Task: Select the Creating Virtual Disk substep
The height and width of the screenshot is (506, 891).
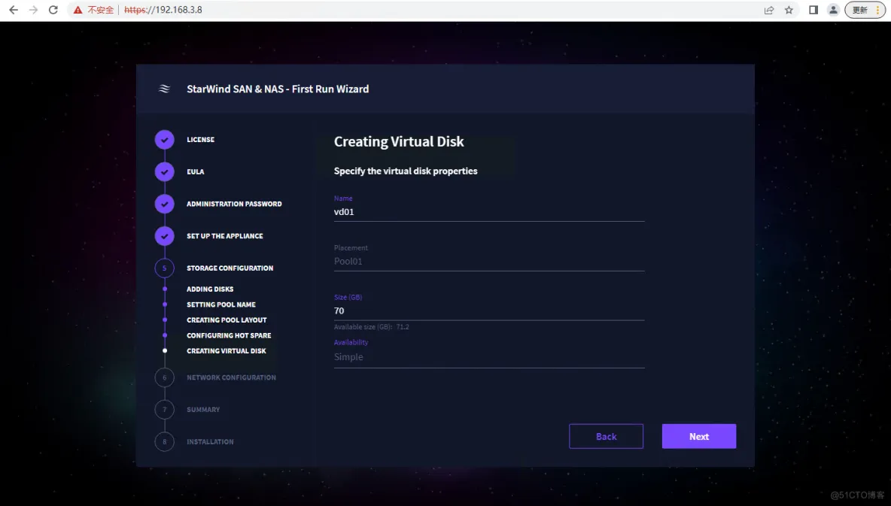Action: tap(227, 351)
